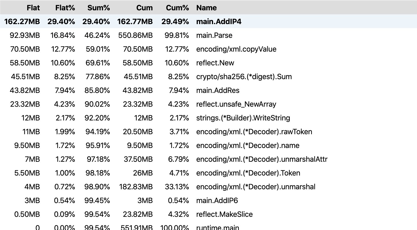
Task: Pick the reflect.unsafe_NewArray row
Action: [208, 104]
